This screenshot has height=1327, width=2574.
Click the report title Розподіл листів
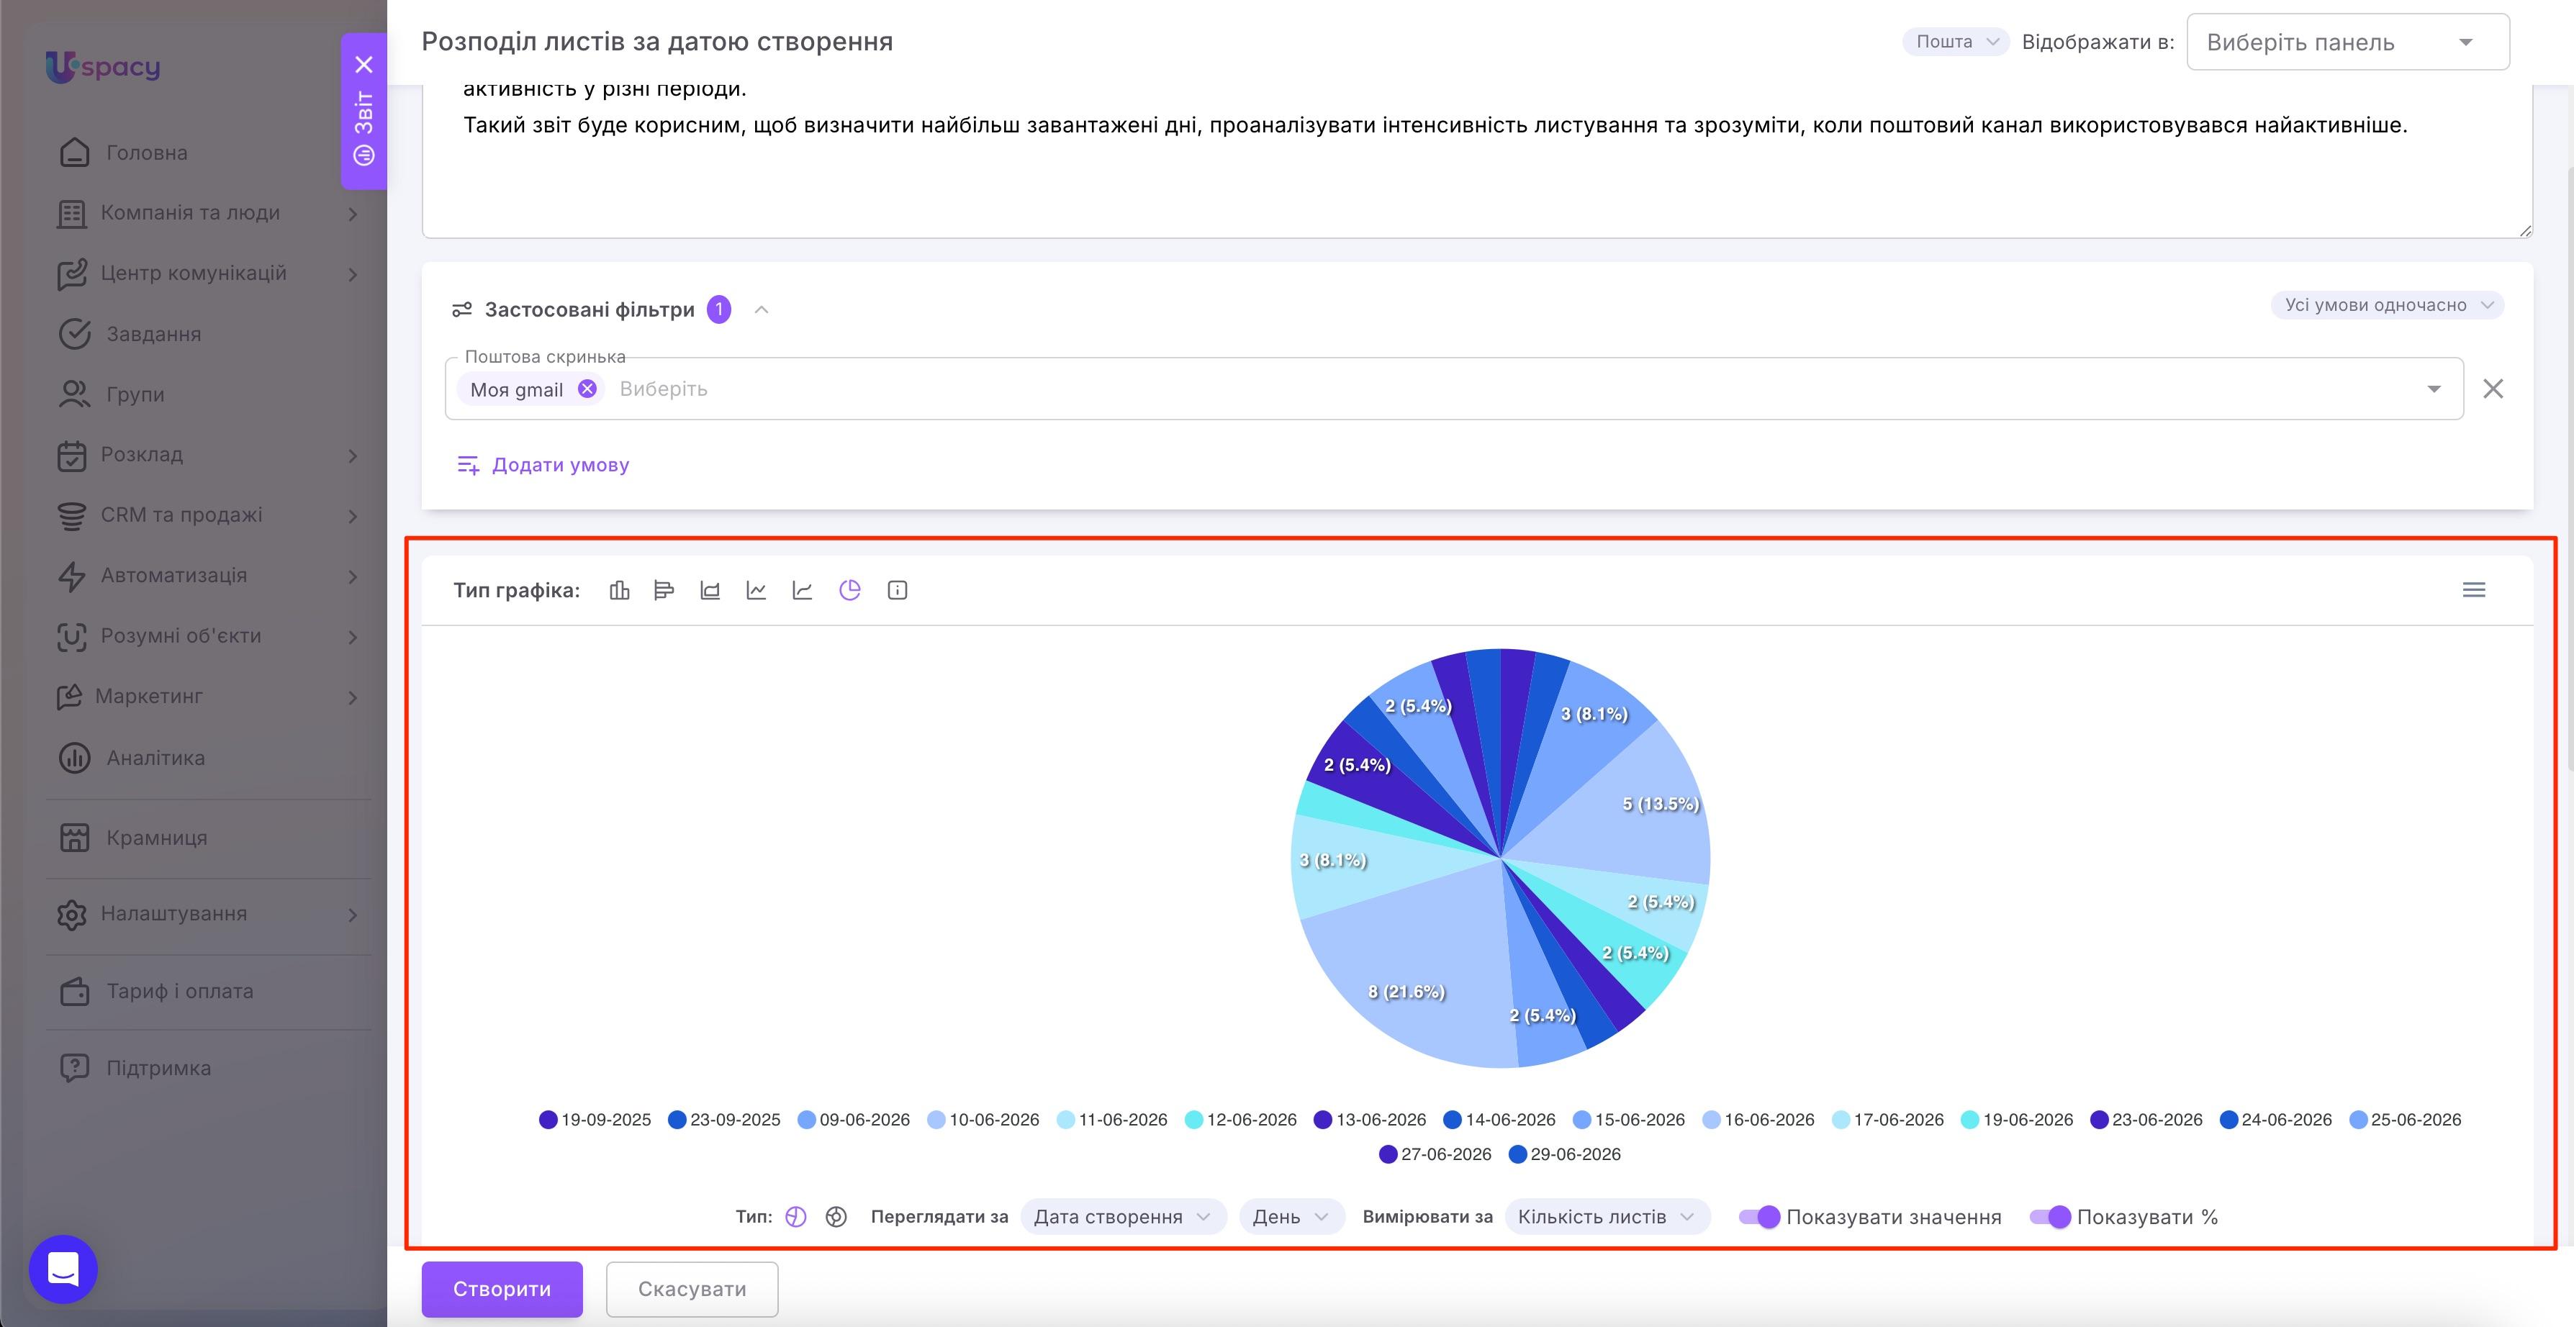pyautogui.click(x=657, y=41)
